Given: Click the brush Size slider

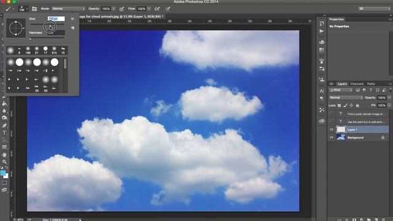Looking at the screenshot, I should point(47,25).
